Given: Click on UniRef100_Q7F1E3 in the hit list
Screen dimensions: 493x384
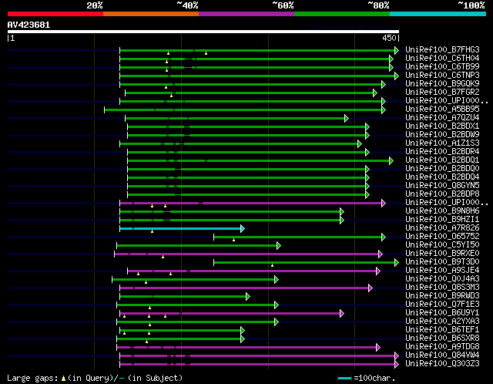Looking at the screenshot, I should click(442, 305).
